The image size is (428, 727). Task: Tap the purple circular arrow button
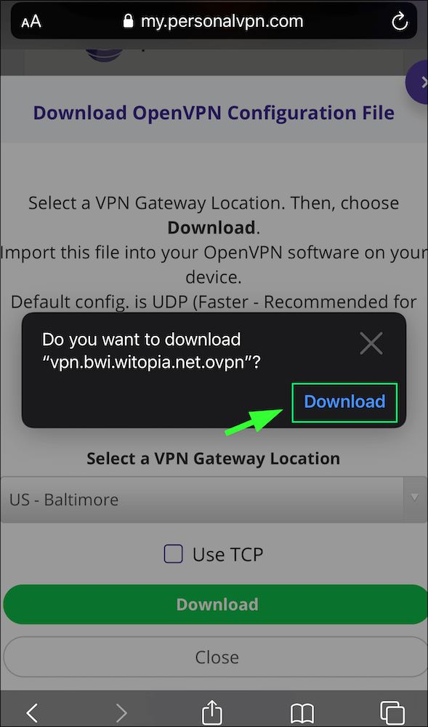tap(418, 83)
